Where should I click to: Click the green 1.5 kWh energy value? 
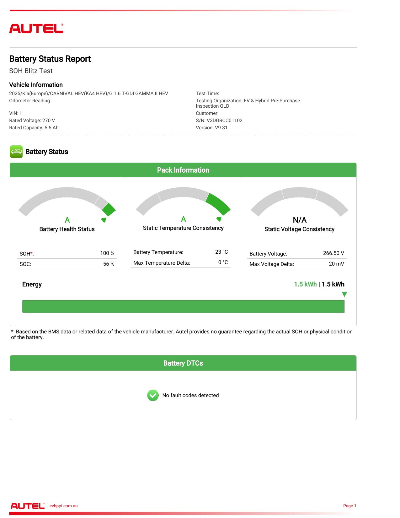pyautogui.click(x=305, y=284)
